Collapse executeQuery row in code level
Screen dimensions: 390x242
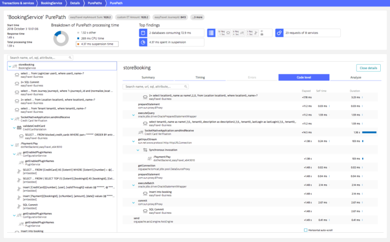(x=134, y=115)
